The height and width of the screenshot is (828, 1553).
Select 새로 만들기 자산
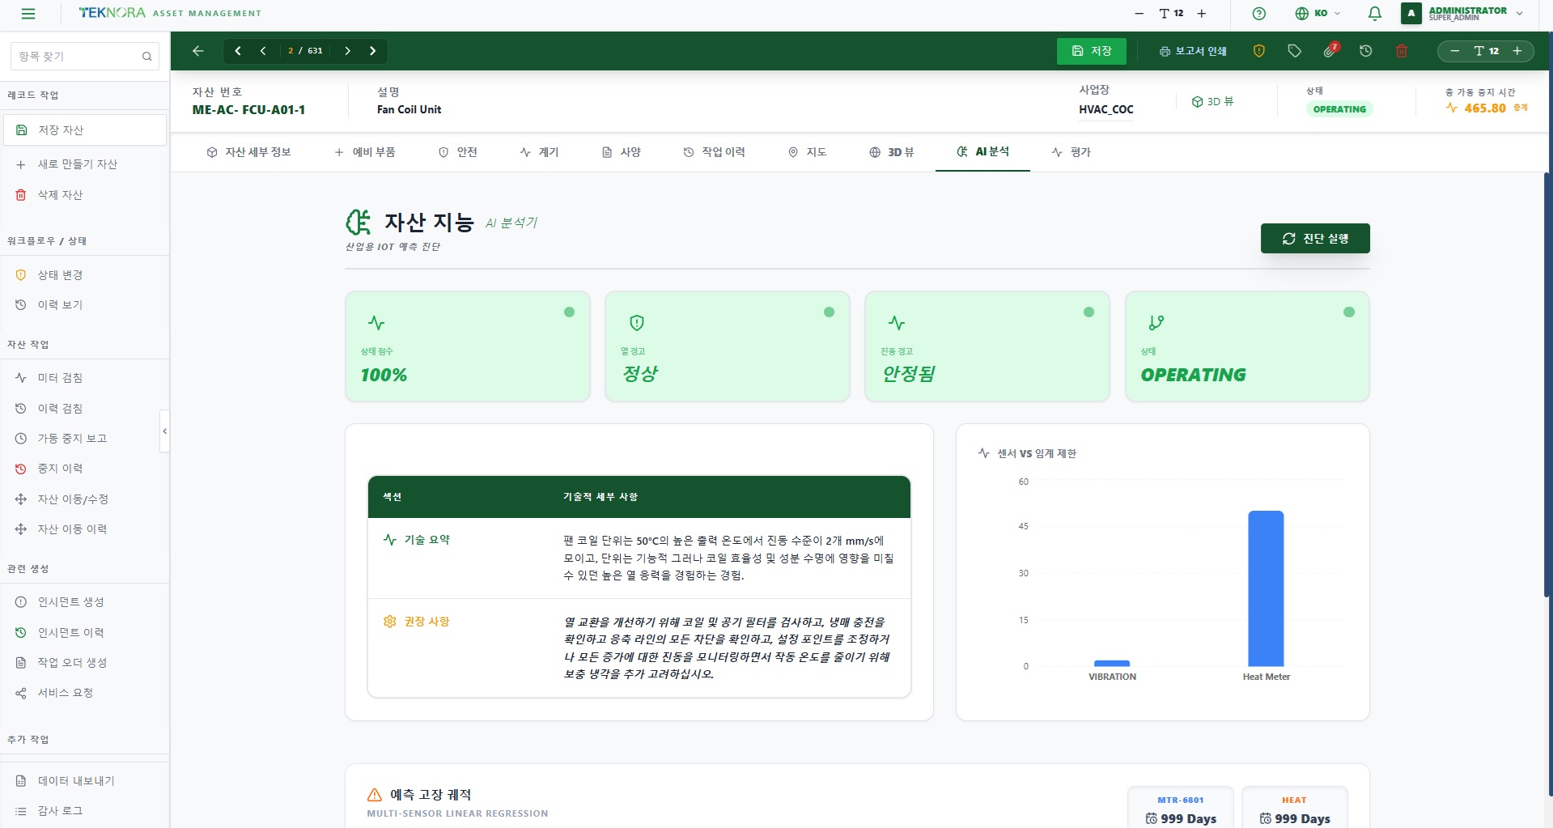84,164
